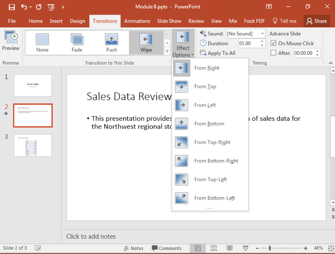Select From Bottom-Left wipe direction
Screen dimensions: 335x254
point(214,198)
